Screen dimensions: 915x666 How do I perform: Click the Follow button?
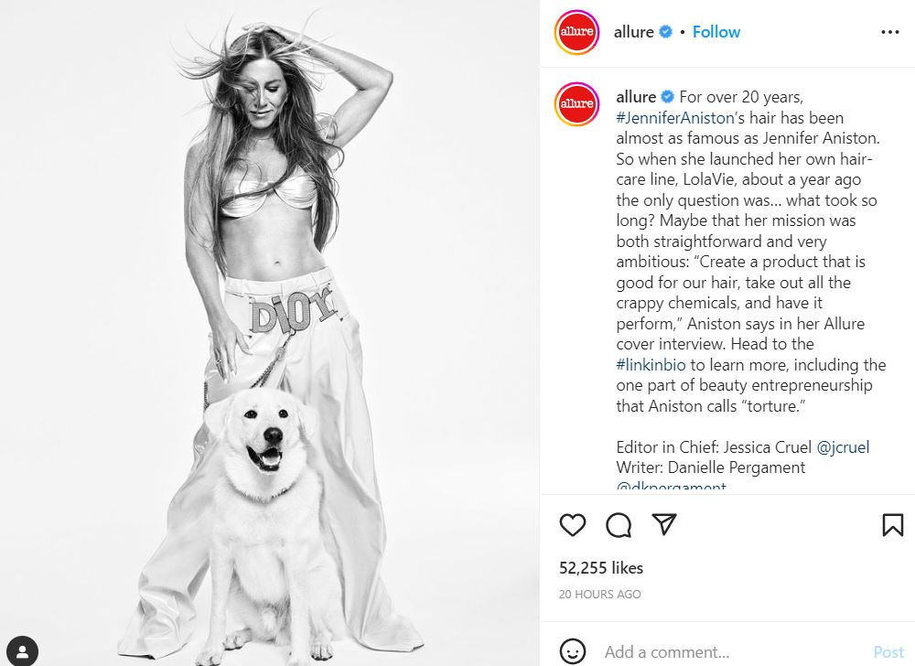point(716,31)
